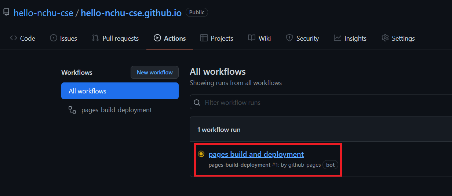Viewport: 452px width, 196px height.
Task: Click the Security shield icon
Action: pyautogui.click(x=289, y=38)
